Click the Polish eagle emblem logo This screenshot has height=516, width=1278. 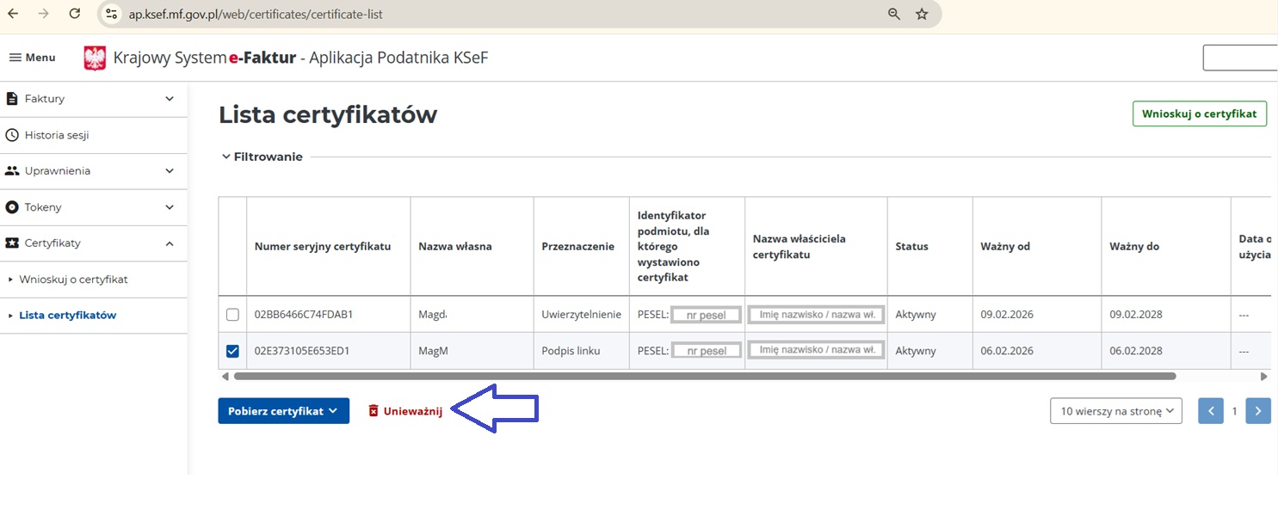[95, 58]
